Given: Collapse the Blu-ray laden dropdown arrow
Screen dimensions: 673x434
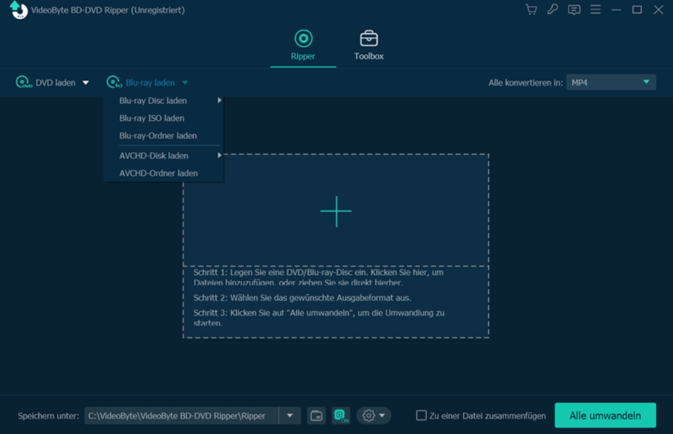Looking at the screenshot, I should 185,83.
